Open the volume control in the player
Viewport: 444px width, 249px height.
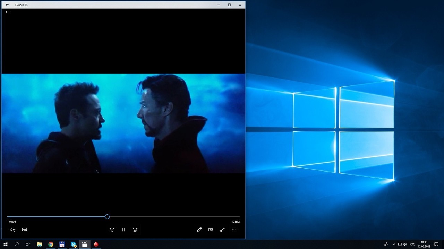[13, 230]
